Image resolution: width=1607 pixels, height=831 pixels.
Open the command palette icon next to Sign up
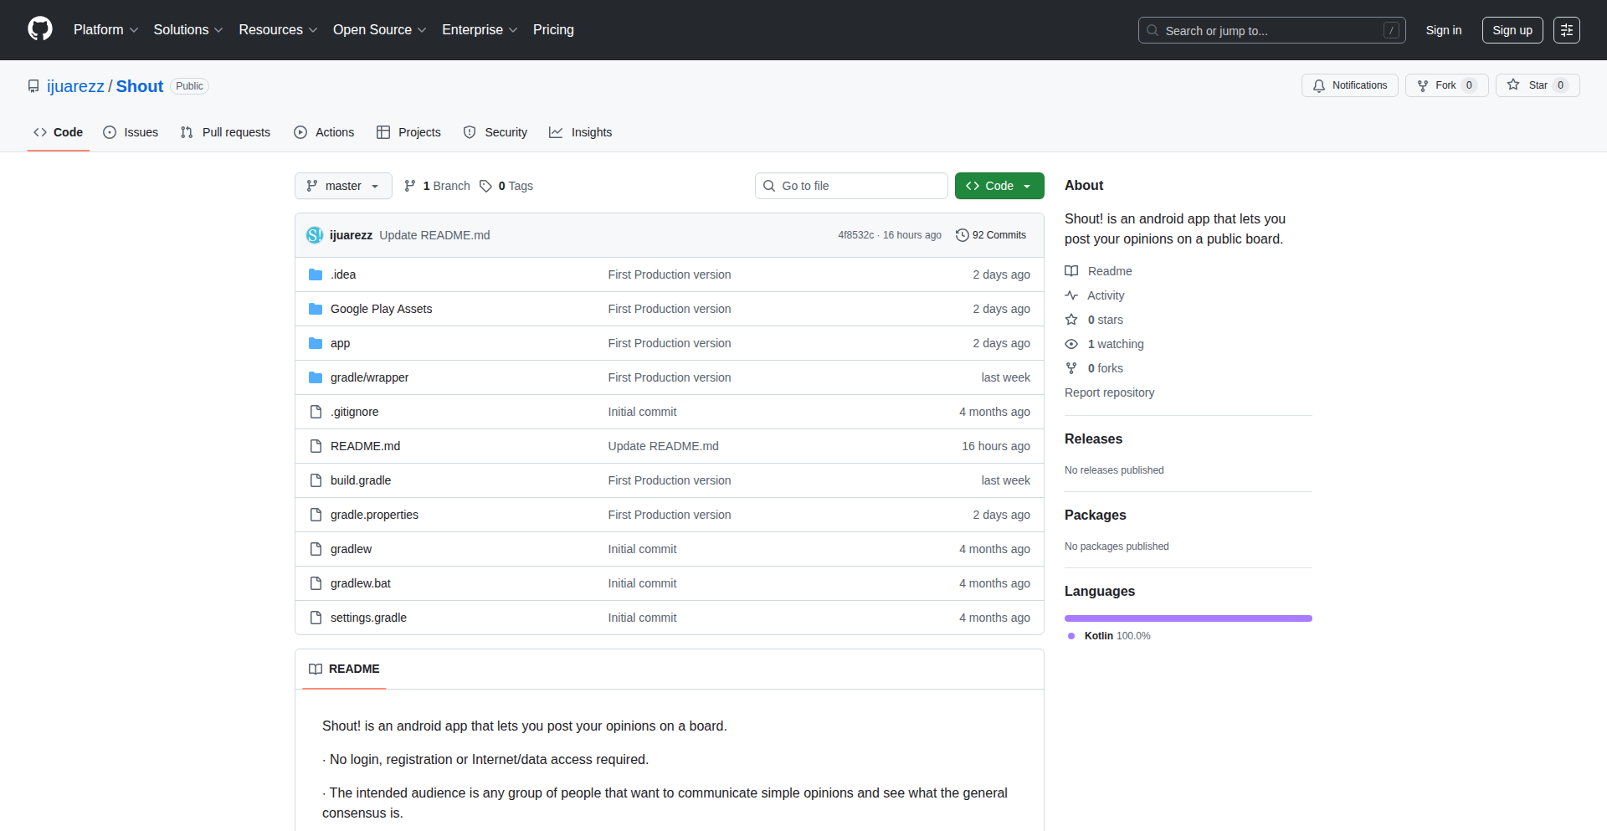tap(1566, 30)
